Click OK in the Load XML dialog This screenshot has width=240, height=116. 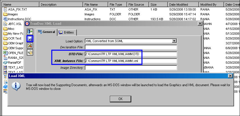coord(120,99)
